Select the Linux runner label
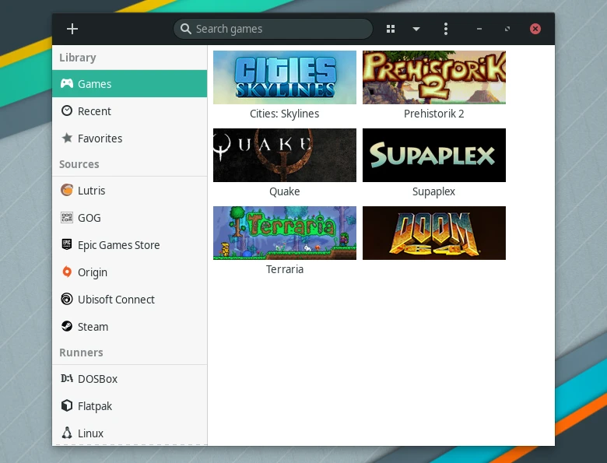This screenshot has height=463, width=607. [x=90, y=433]
